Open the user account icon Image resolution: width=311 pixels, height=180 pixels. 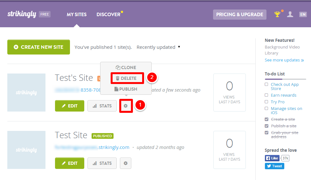point(290,14)
